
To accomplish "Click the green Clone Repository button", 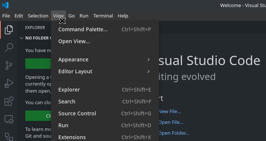I will coord(38,116).
